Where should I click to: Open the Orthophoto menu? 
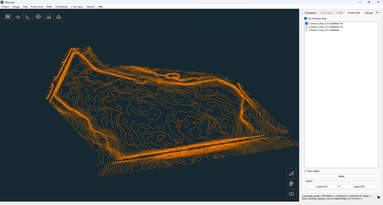click(x=62, y=7)
